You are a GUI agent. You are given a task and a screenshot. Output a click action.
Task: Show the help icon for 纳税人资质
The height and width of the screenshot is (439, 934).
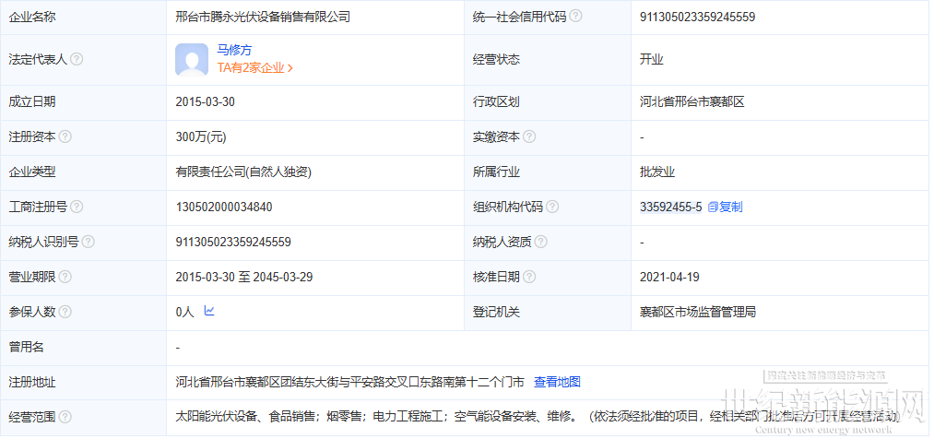tap(540, 242)
